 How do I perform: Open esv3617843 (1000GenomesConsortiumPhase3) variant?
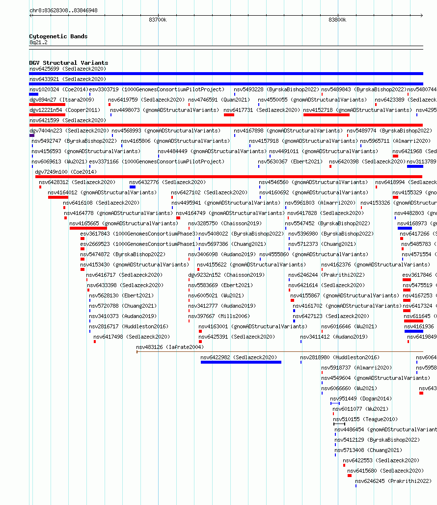click(x=139, y=234)
